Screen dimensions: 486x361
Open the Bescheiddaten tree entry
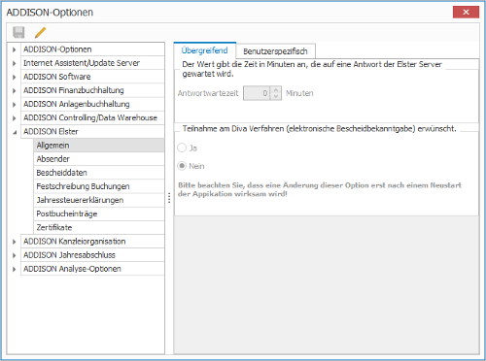pyautogui.click(x=99, y=173)
